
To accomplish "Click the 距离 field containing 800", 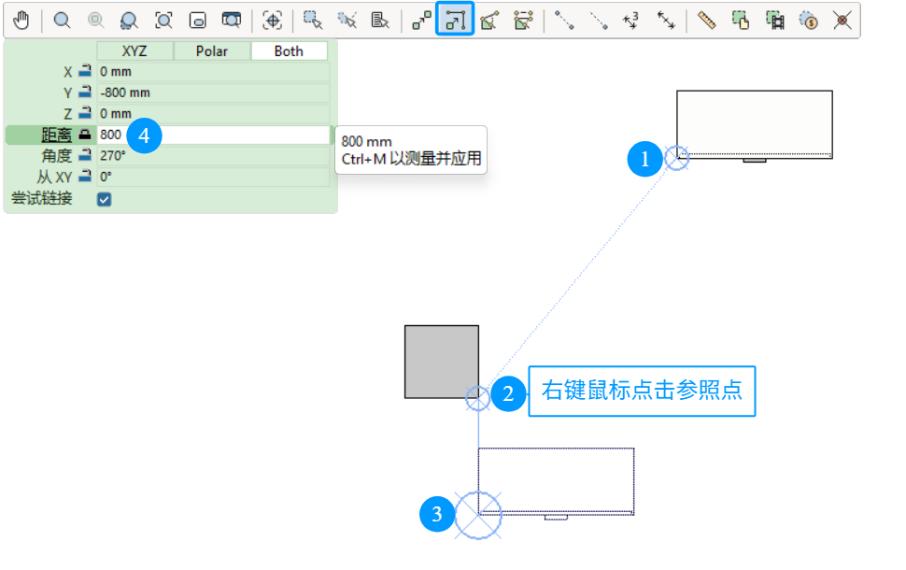I will (x=213, y=135).
